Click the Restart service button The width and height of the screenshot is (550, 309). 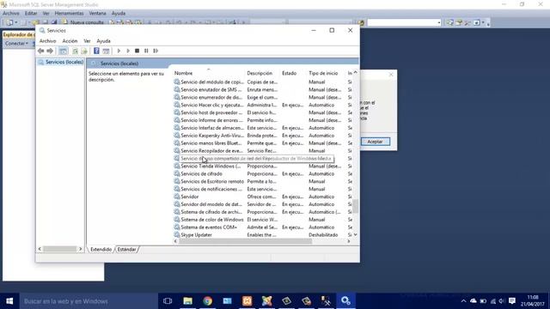click(x=156, y=51)
